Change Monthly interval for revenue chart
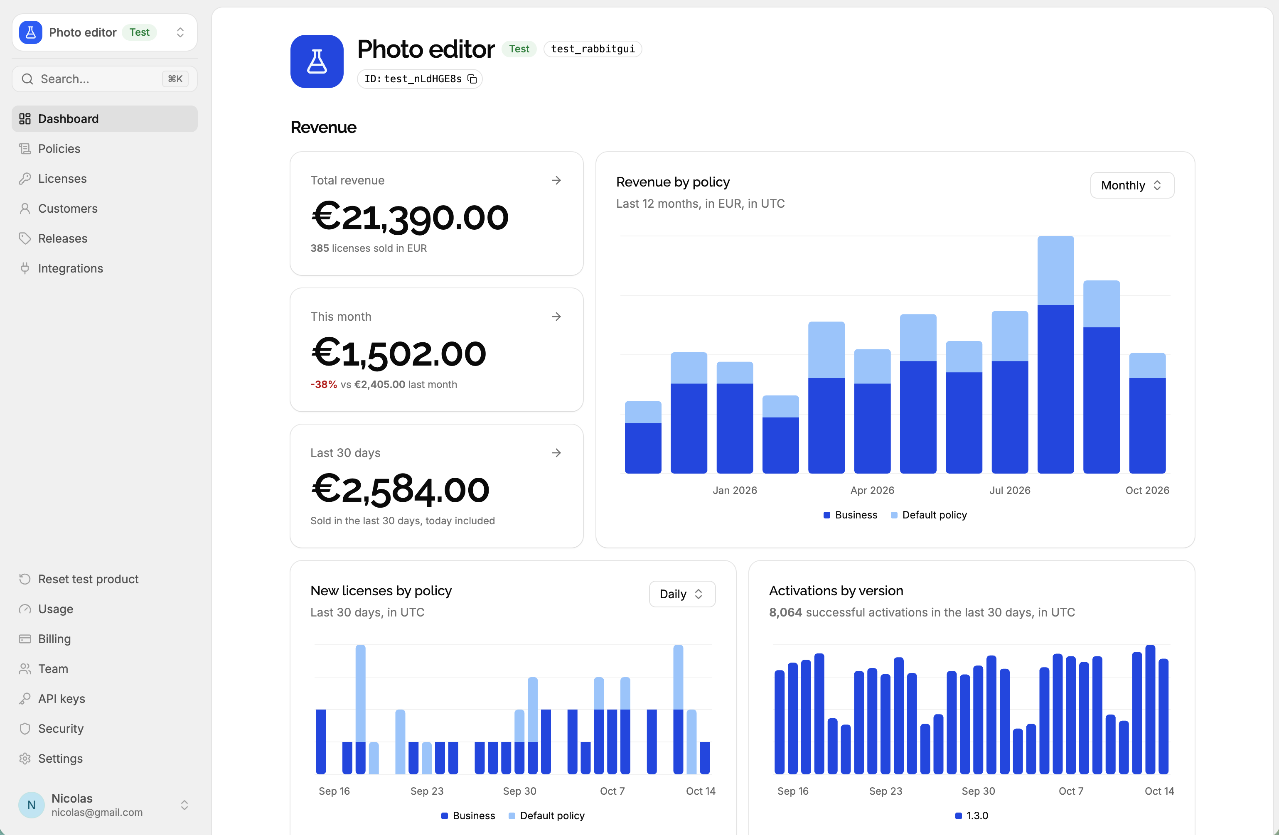This screenshot has height=835, width=1279. click(x=1132, y=185)
